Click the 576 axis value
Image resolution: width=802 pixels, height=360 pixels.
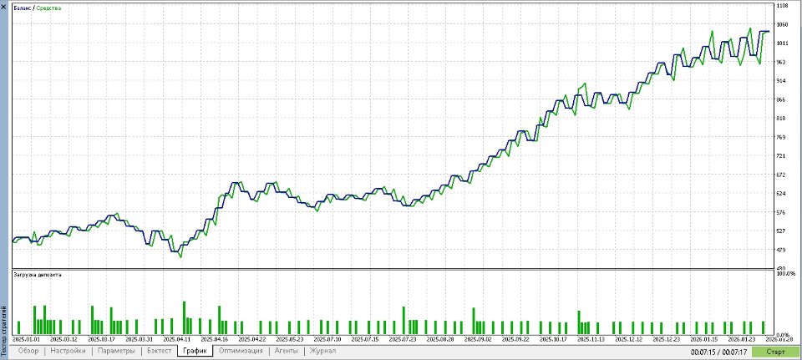[781, 213]
